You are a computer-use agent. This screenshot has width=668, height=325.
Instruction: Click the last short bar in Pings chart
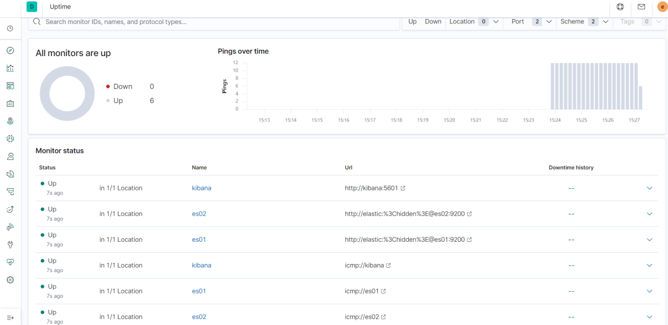pyautogui.click(x=640, y=97)
